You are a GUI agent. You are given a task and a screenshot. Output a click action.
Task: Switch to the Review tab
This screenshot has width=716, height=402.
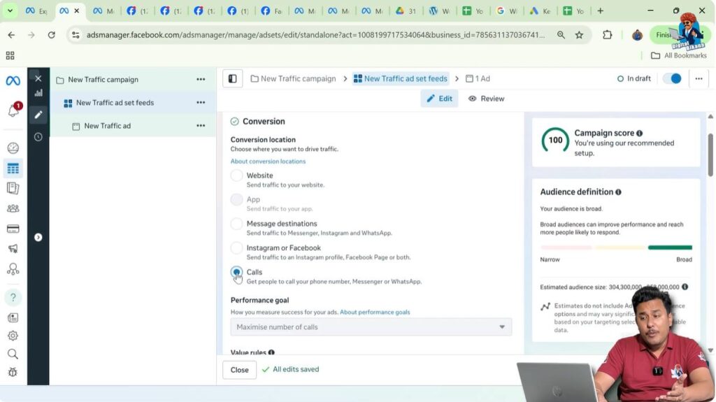[486, 99]
